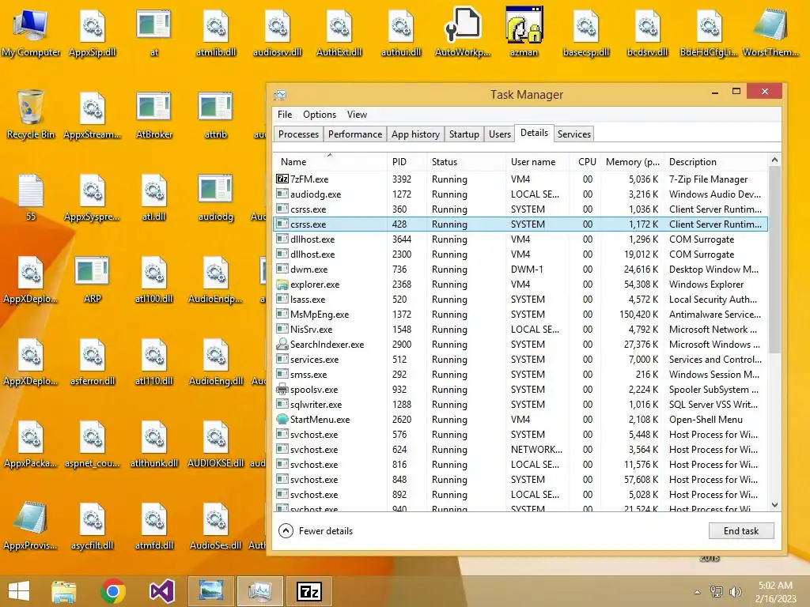Select bcdsrv.dll desktop icon
Viewport: 810px width, 607px height.
(x=647, y=32)
